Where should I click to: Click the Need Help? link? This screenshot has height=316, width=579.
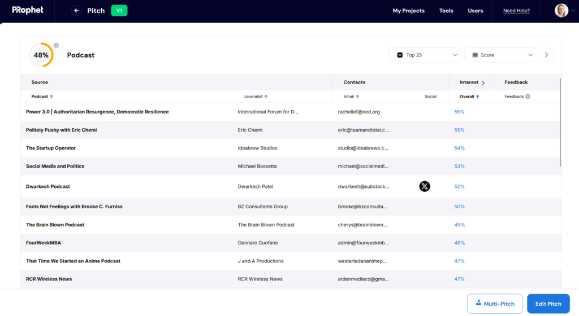516,11
